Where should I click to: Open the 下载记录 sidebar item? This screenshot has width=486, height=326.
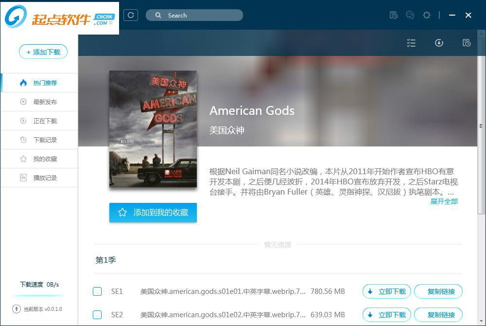39,140
